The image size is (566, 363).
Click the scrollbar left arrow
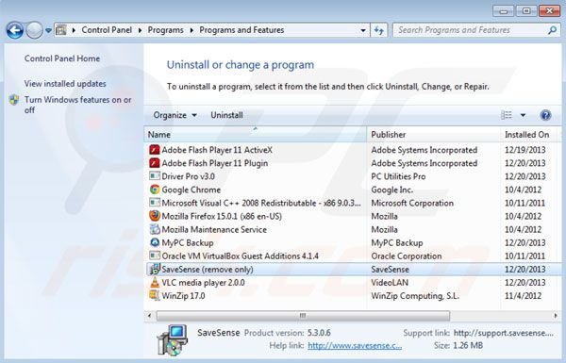pyautogui.click(x=149, y=315)
